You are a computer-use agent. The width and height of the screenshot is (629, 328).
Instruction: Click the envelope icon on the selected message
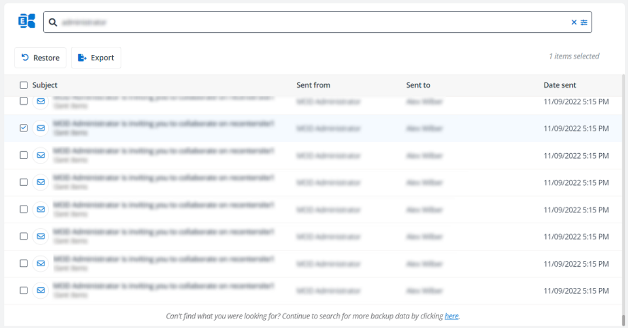tap(41, 127)
